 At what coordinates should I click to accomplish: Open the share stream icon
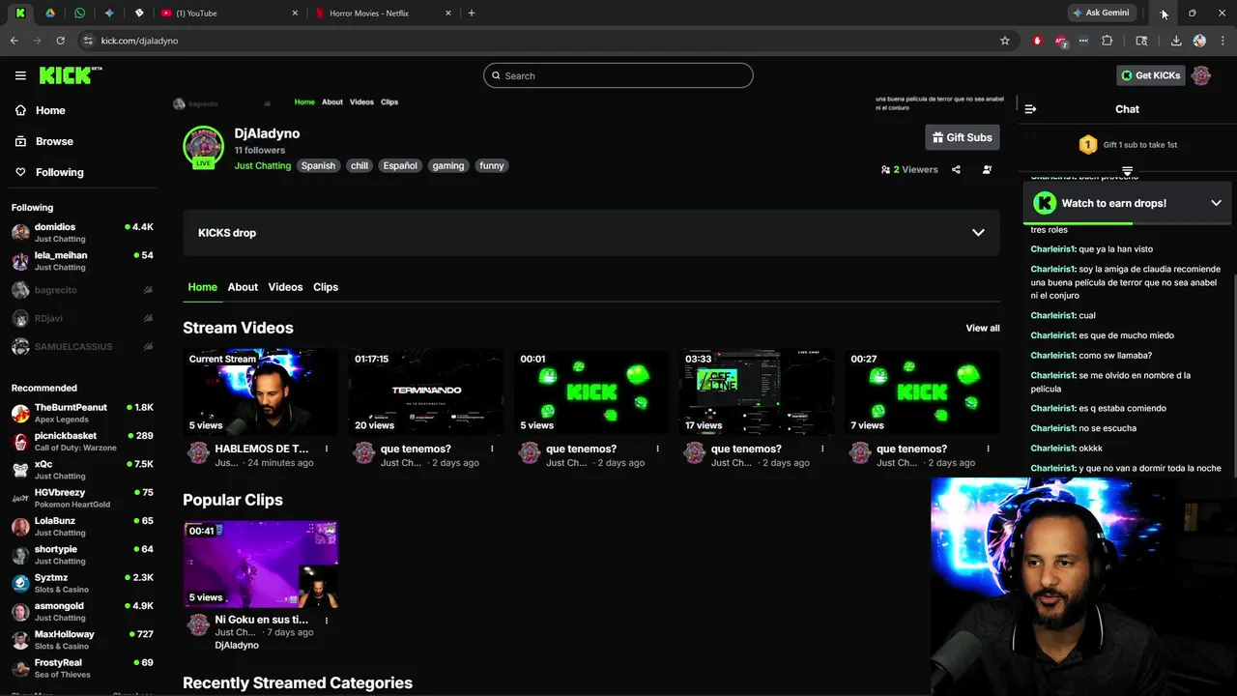(956, 169)
